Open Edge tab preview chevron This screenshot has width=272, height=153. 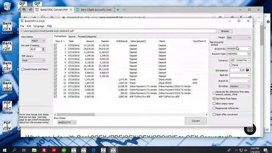coord(125,10)
